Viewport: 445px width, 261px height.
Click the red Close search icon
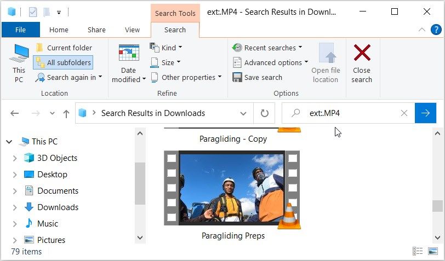pos(362,55)
